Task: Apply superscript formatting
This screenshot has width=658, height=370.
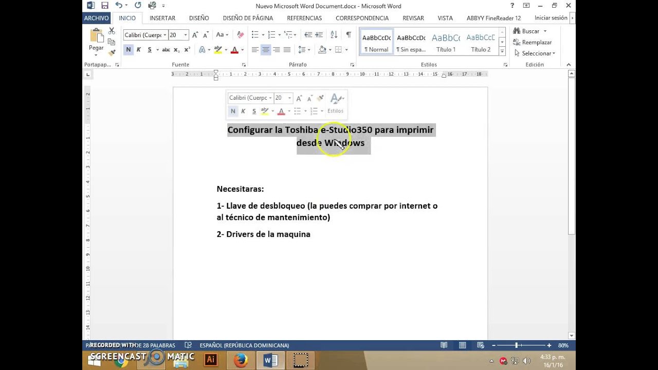Action: (187, 50)
